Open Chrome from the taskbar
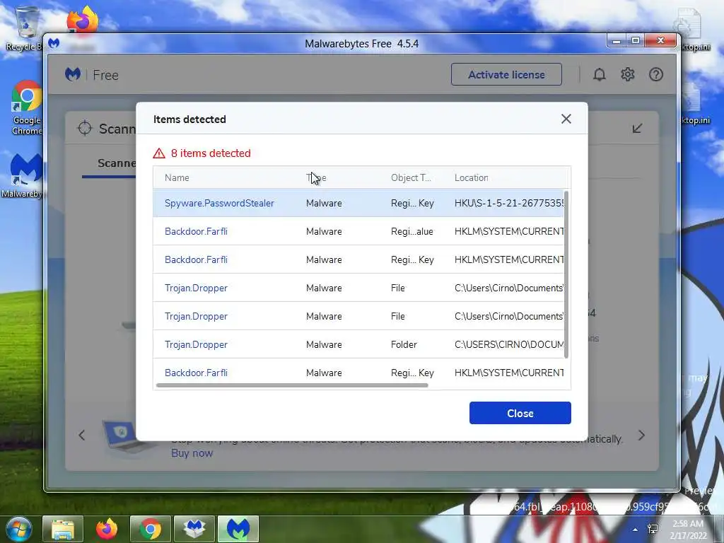 150,529
